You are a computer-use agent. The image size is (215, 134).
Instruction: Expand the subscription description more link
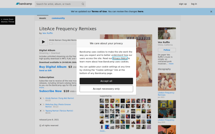42,88
